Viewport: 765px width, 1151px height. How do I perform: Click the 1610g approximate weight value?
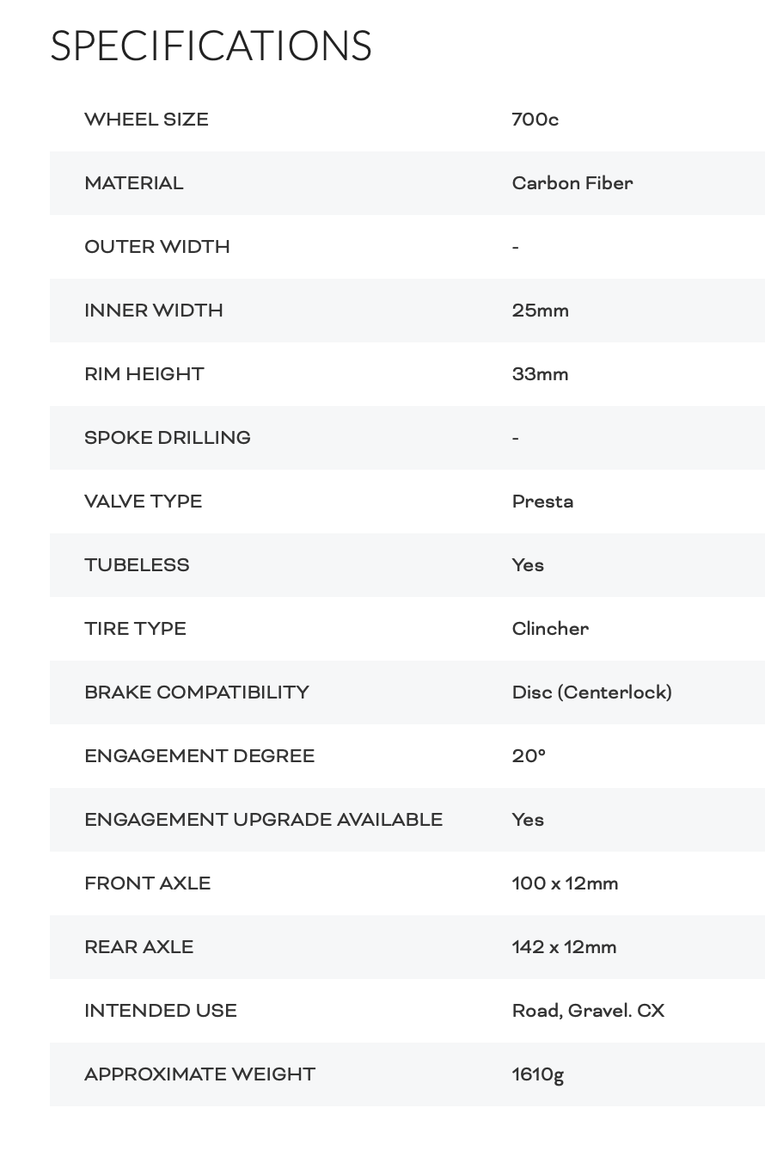click(537, 1074)
